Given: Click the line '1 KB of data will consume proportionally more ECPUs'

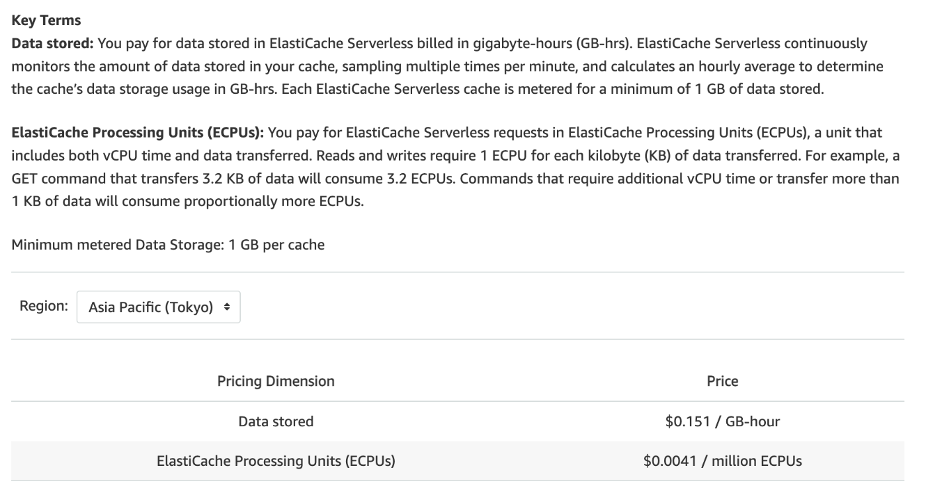Looking at the screenshot, I should tap(188, 202).
